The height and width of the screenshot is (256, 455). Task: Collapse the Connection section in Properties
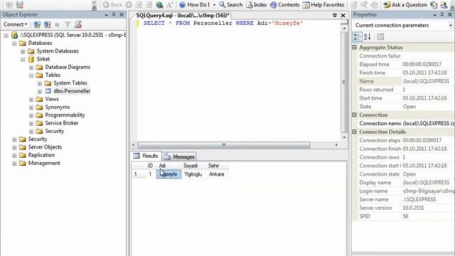point(355,115)
